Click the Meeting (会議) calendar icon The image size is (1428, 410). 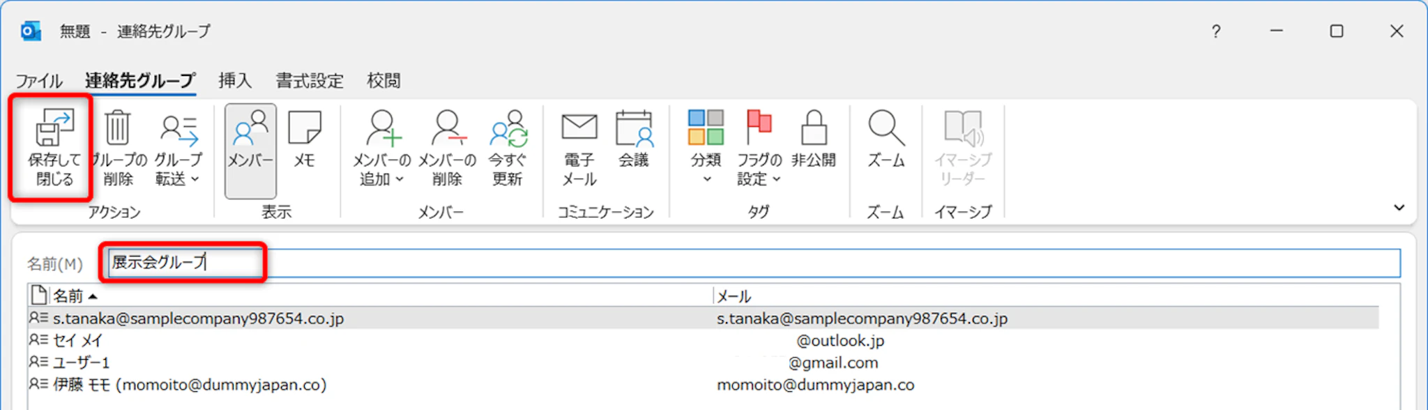(633, 129)
